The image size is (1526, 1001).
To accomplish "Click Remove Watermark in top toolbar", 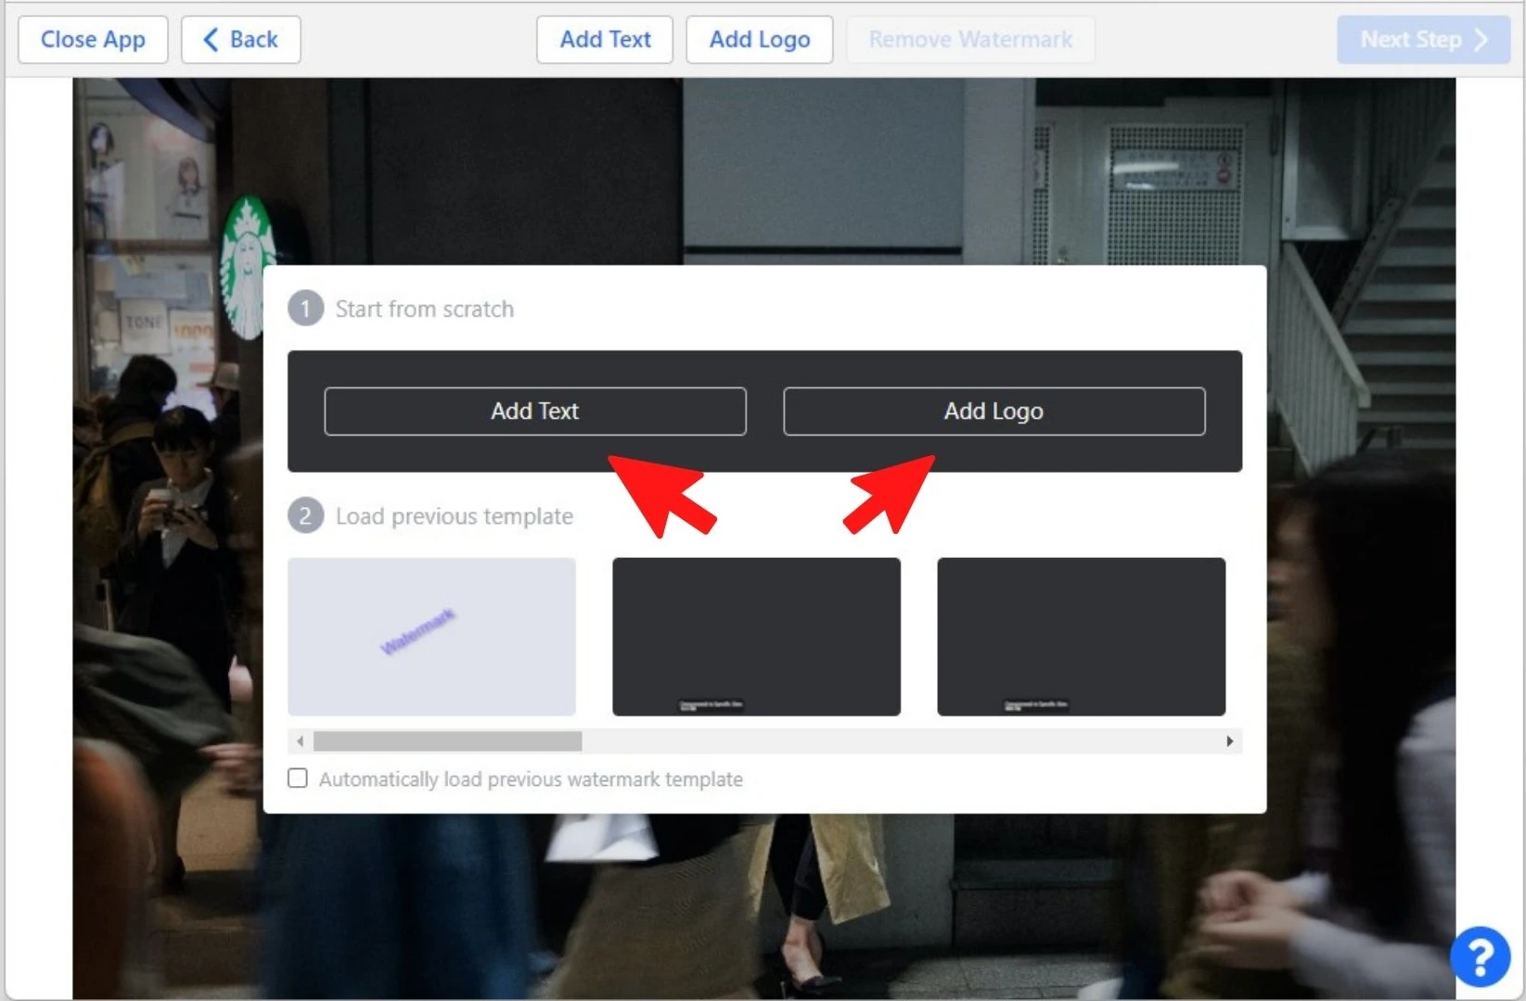I will [x=970, y=40].
